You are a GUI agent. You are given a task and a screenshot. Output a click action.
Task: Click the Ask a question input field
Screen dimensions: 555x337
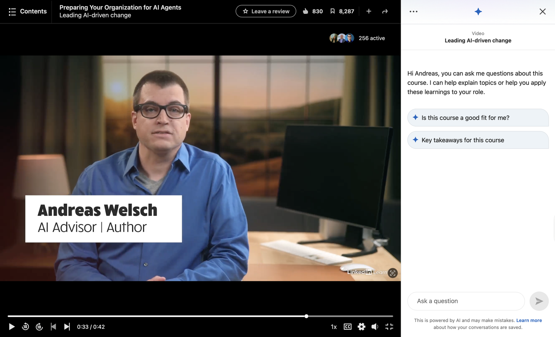[466, 301]
